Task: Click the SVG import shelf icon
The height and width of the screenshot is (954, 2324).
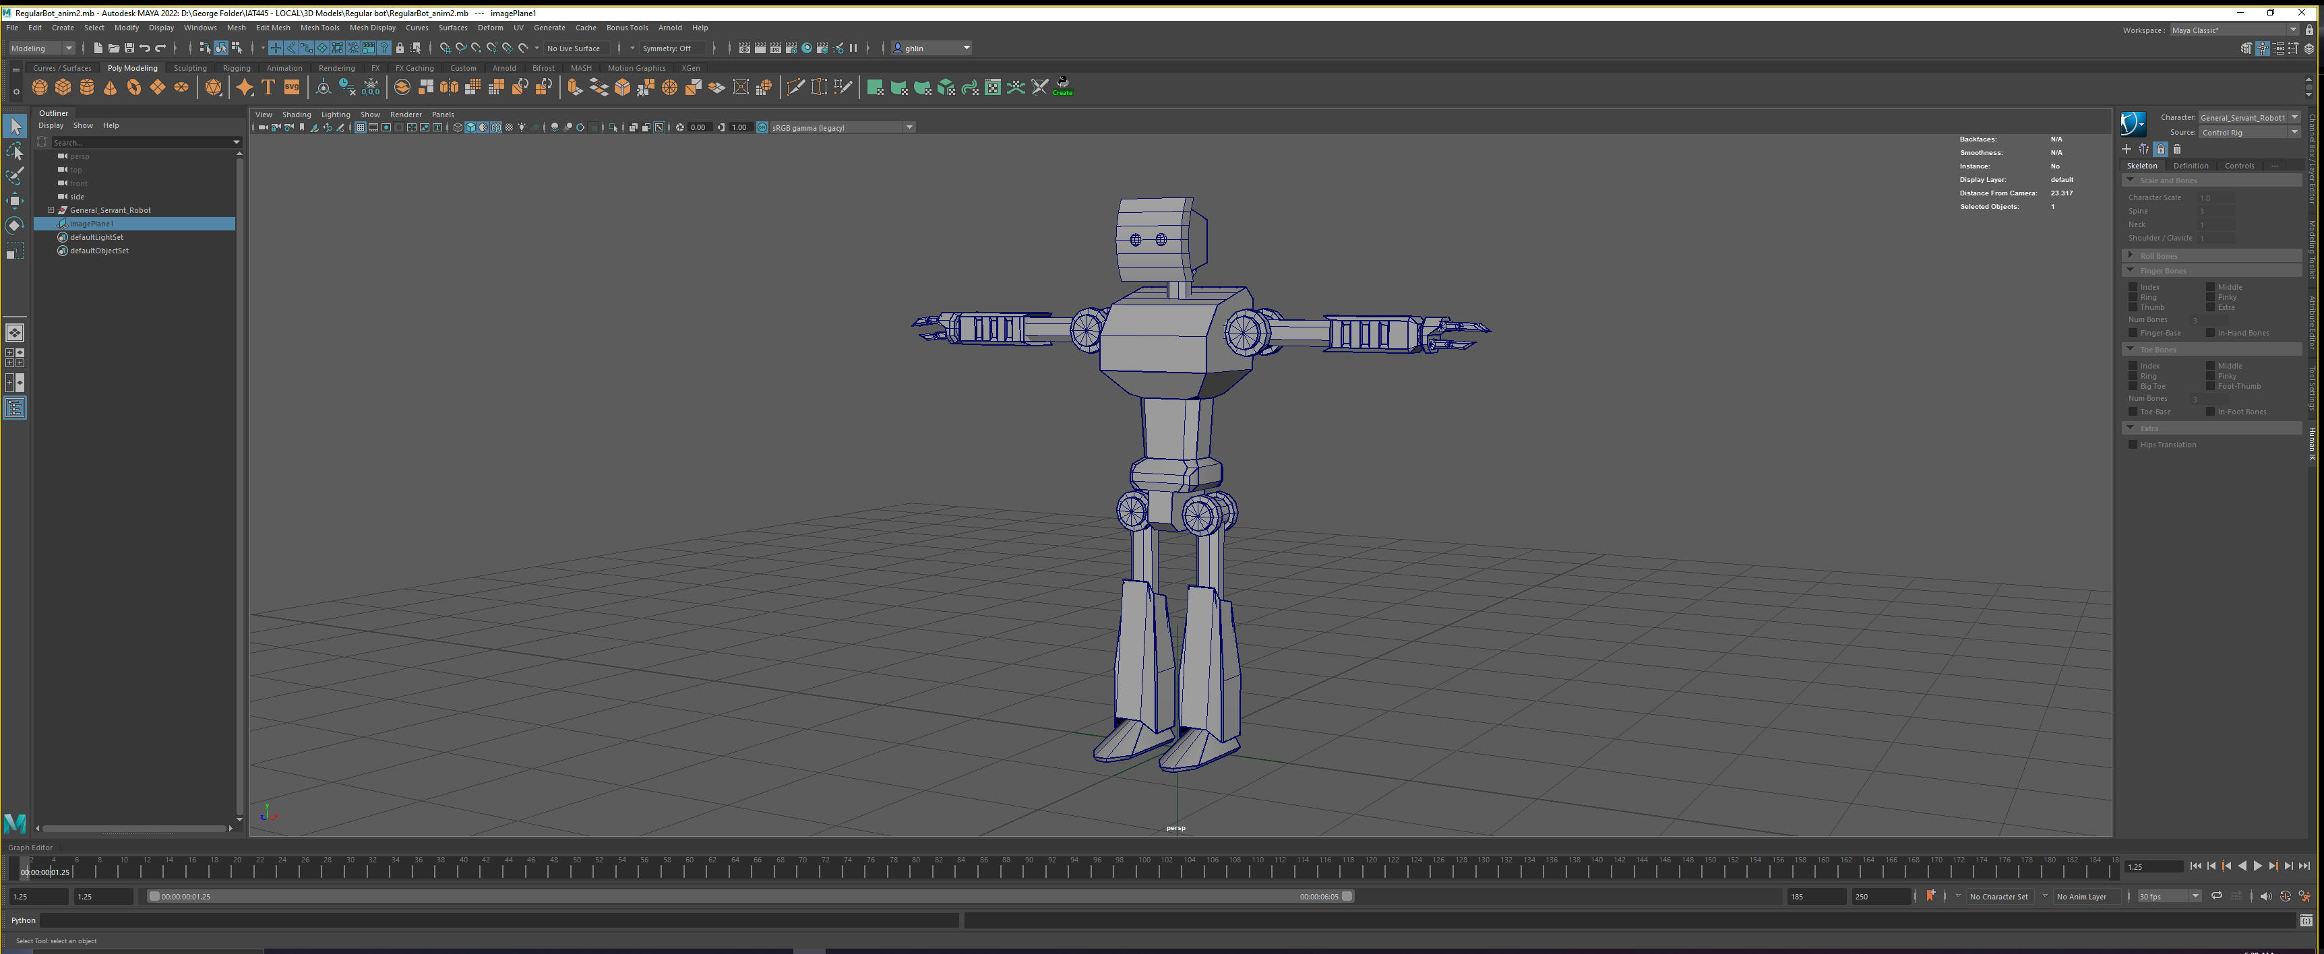Action: pos(291,88)
